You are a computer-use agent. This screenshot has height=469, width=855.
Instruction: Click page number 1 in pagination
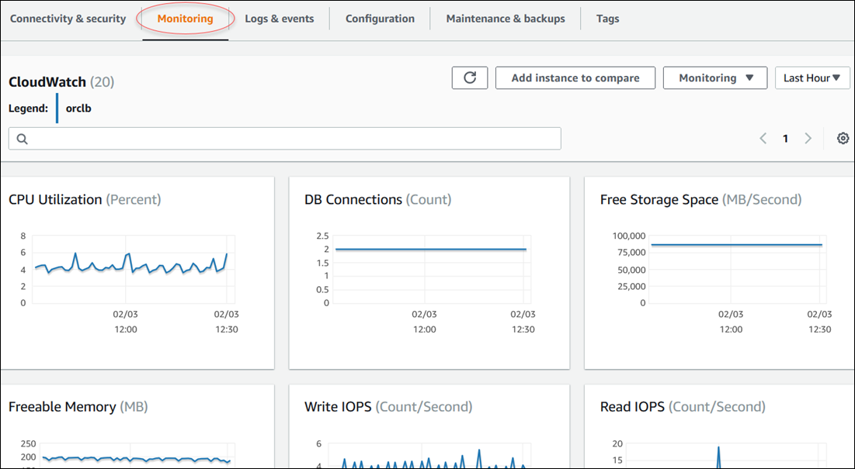(x=785, y=138)
